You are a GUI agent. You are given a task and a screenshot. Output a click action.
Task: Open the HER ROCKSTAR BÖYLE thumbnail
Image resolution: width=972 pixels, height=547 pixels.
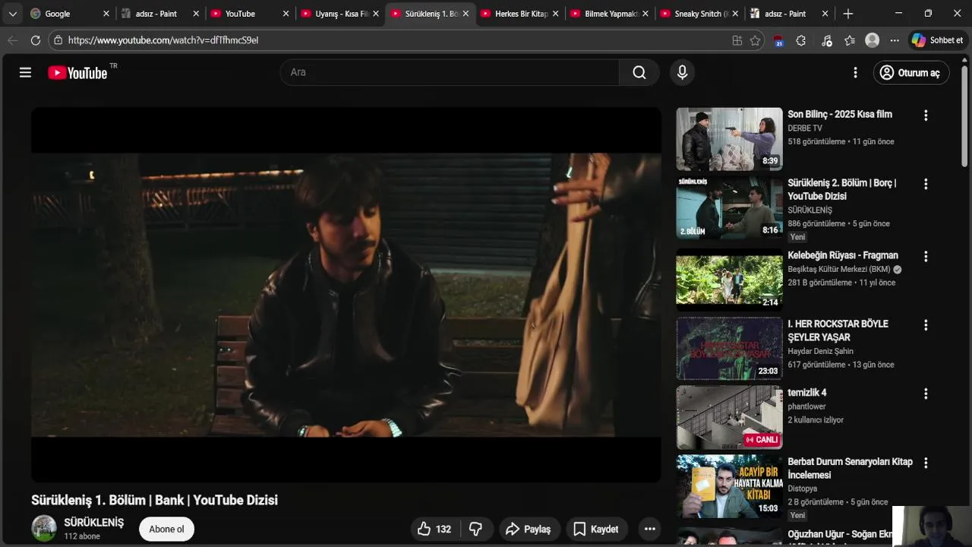[729, 348]
